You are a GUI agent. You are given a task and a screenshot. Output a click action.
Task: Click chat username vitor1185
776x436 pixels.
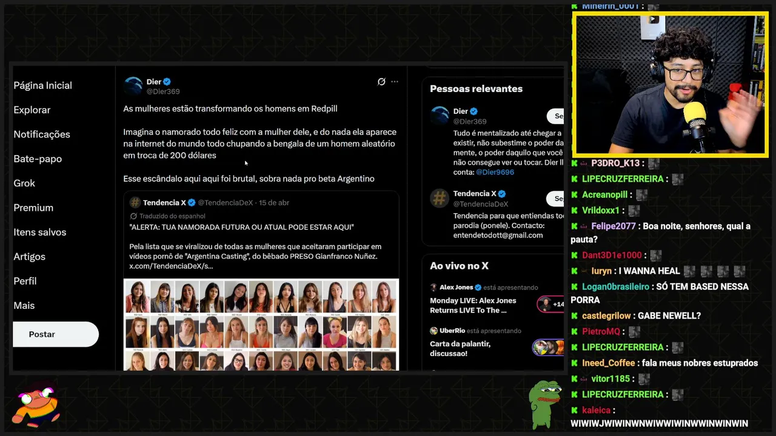point(610,378)
